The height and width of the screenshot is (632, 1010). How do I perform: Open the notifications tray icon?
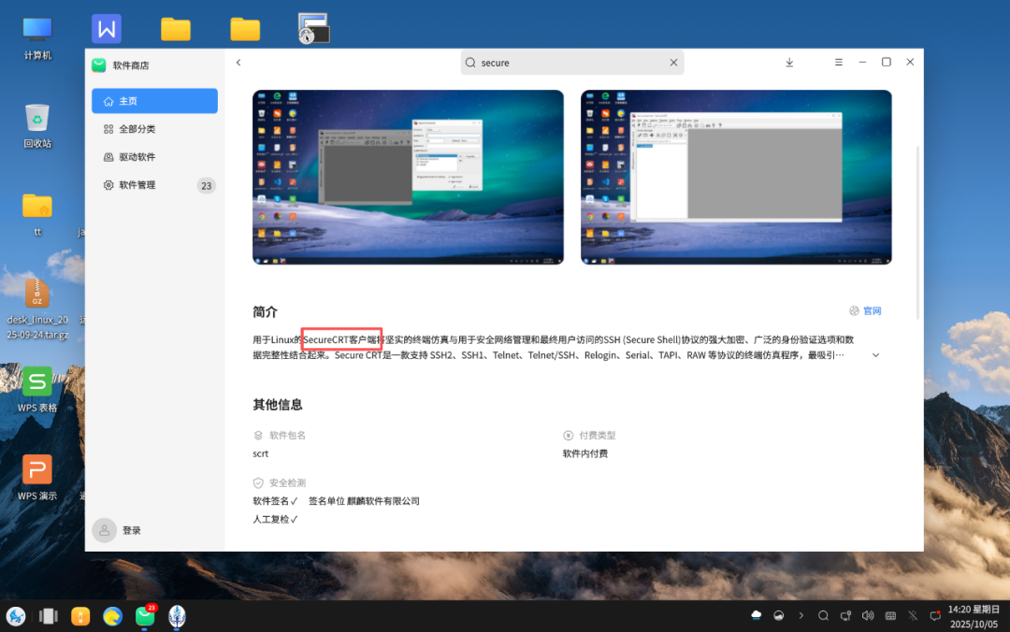click(935, 615)
